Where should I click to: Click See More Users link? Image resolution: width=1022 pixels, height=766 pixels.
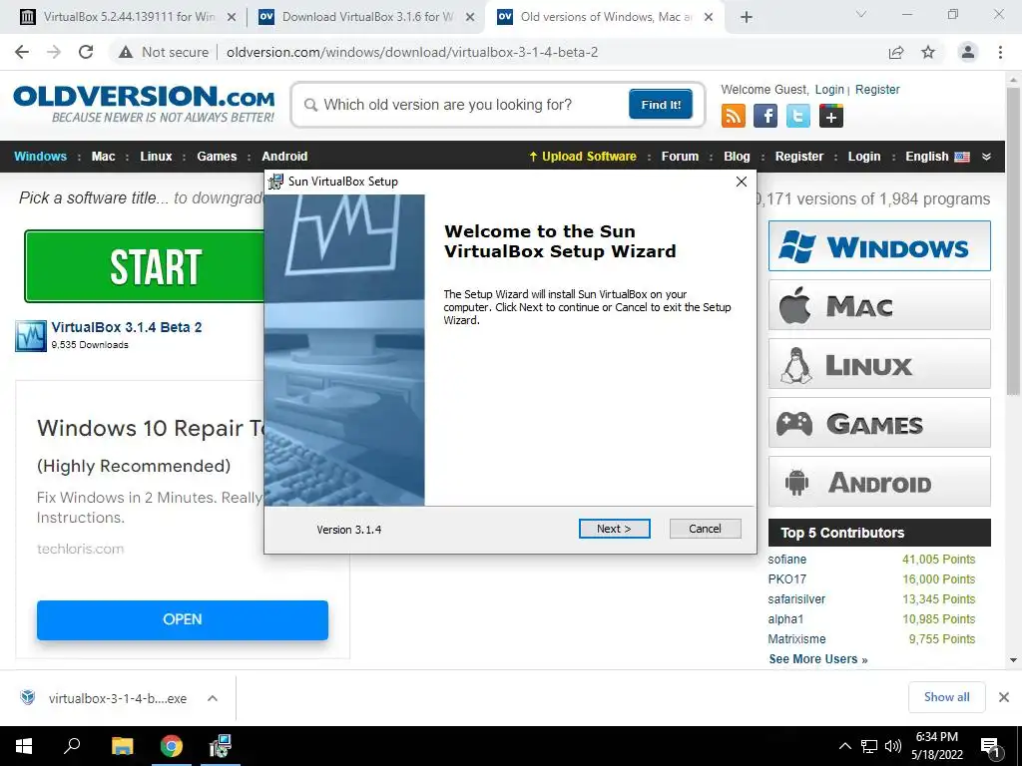[x=818, y=658]
